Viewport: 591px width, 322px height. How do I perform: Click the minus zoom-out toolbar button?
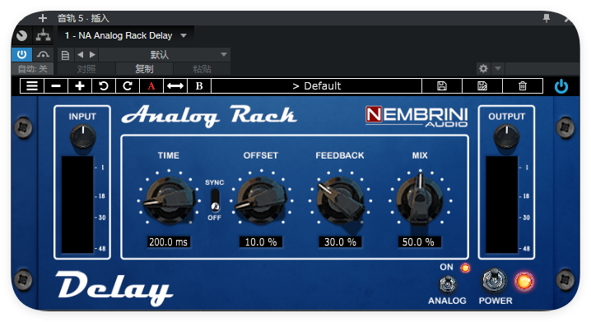[56, 85]
